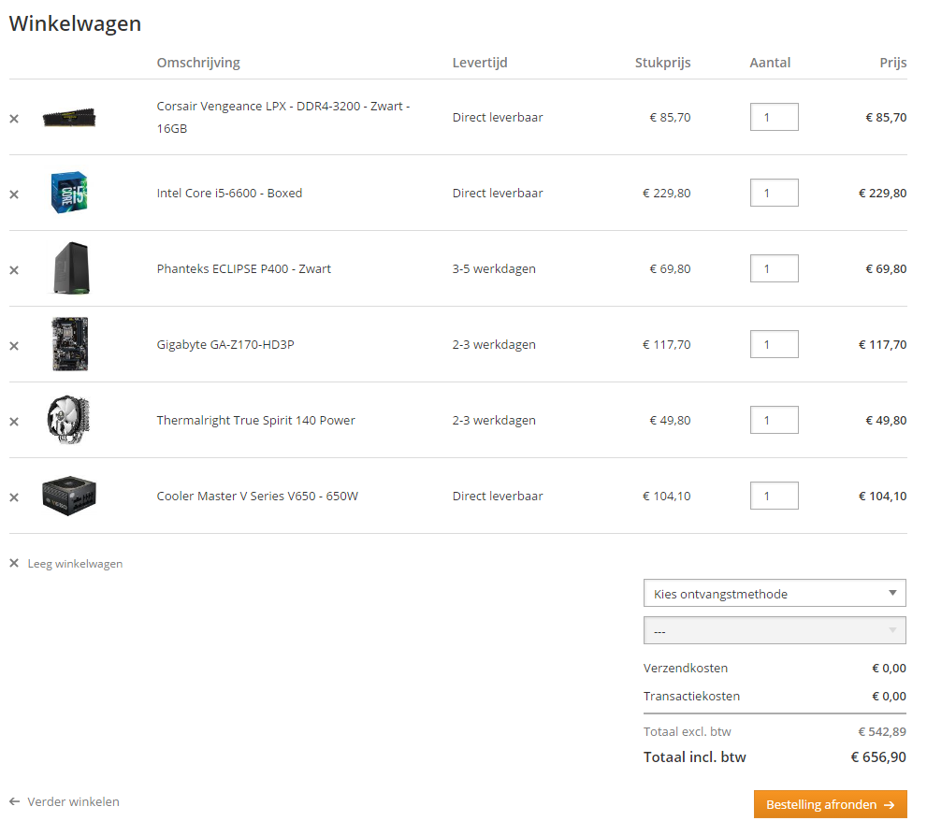Edit quantity field for Corsair Vengeance
This screenshot has height=821, width=927.
click(774, 117)
